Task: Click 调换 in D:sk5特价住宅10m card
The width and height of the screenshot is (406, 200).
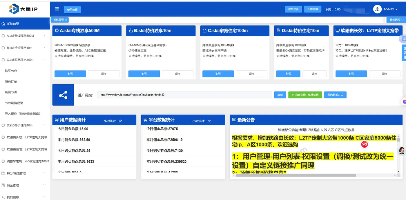Action: coord(314,74)
